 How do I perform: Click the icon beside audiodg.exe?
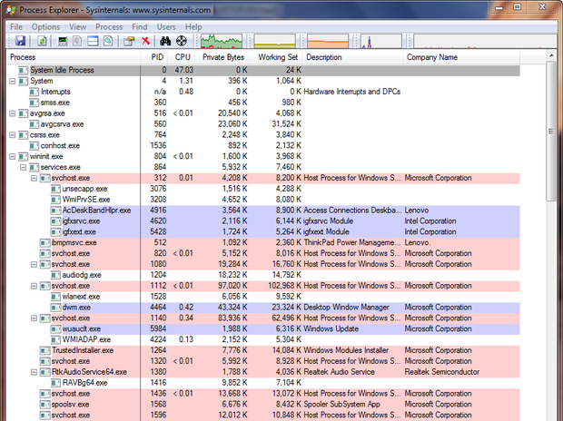tap(55, 275)
